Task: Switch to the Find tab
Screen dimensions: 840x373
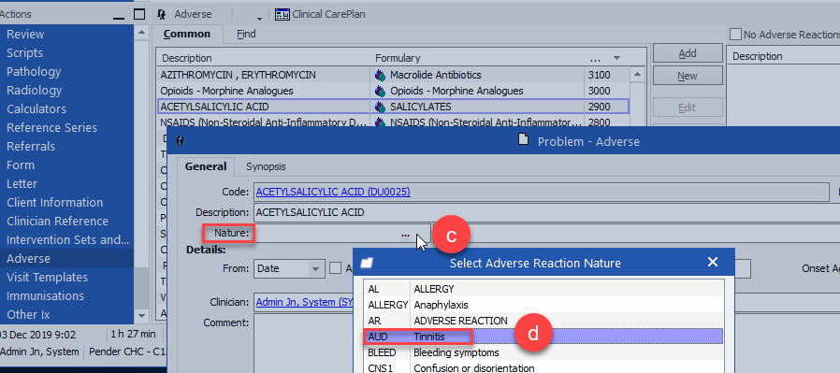Action: [x=246, y=35]
